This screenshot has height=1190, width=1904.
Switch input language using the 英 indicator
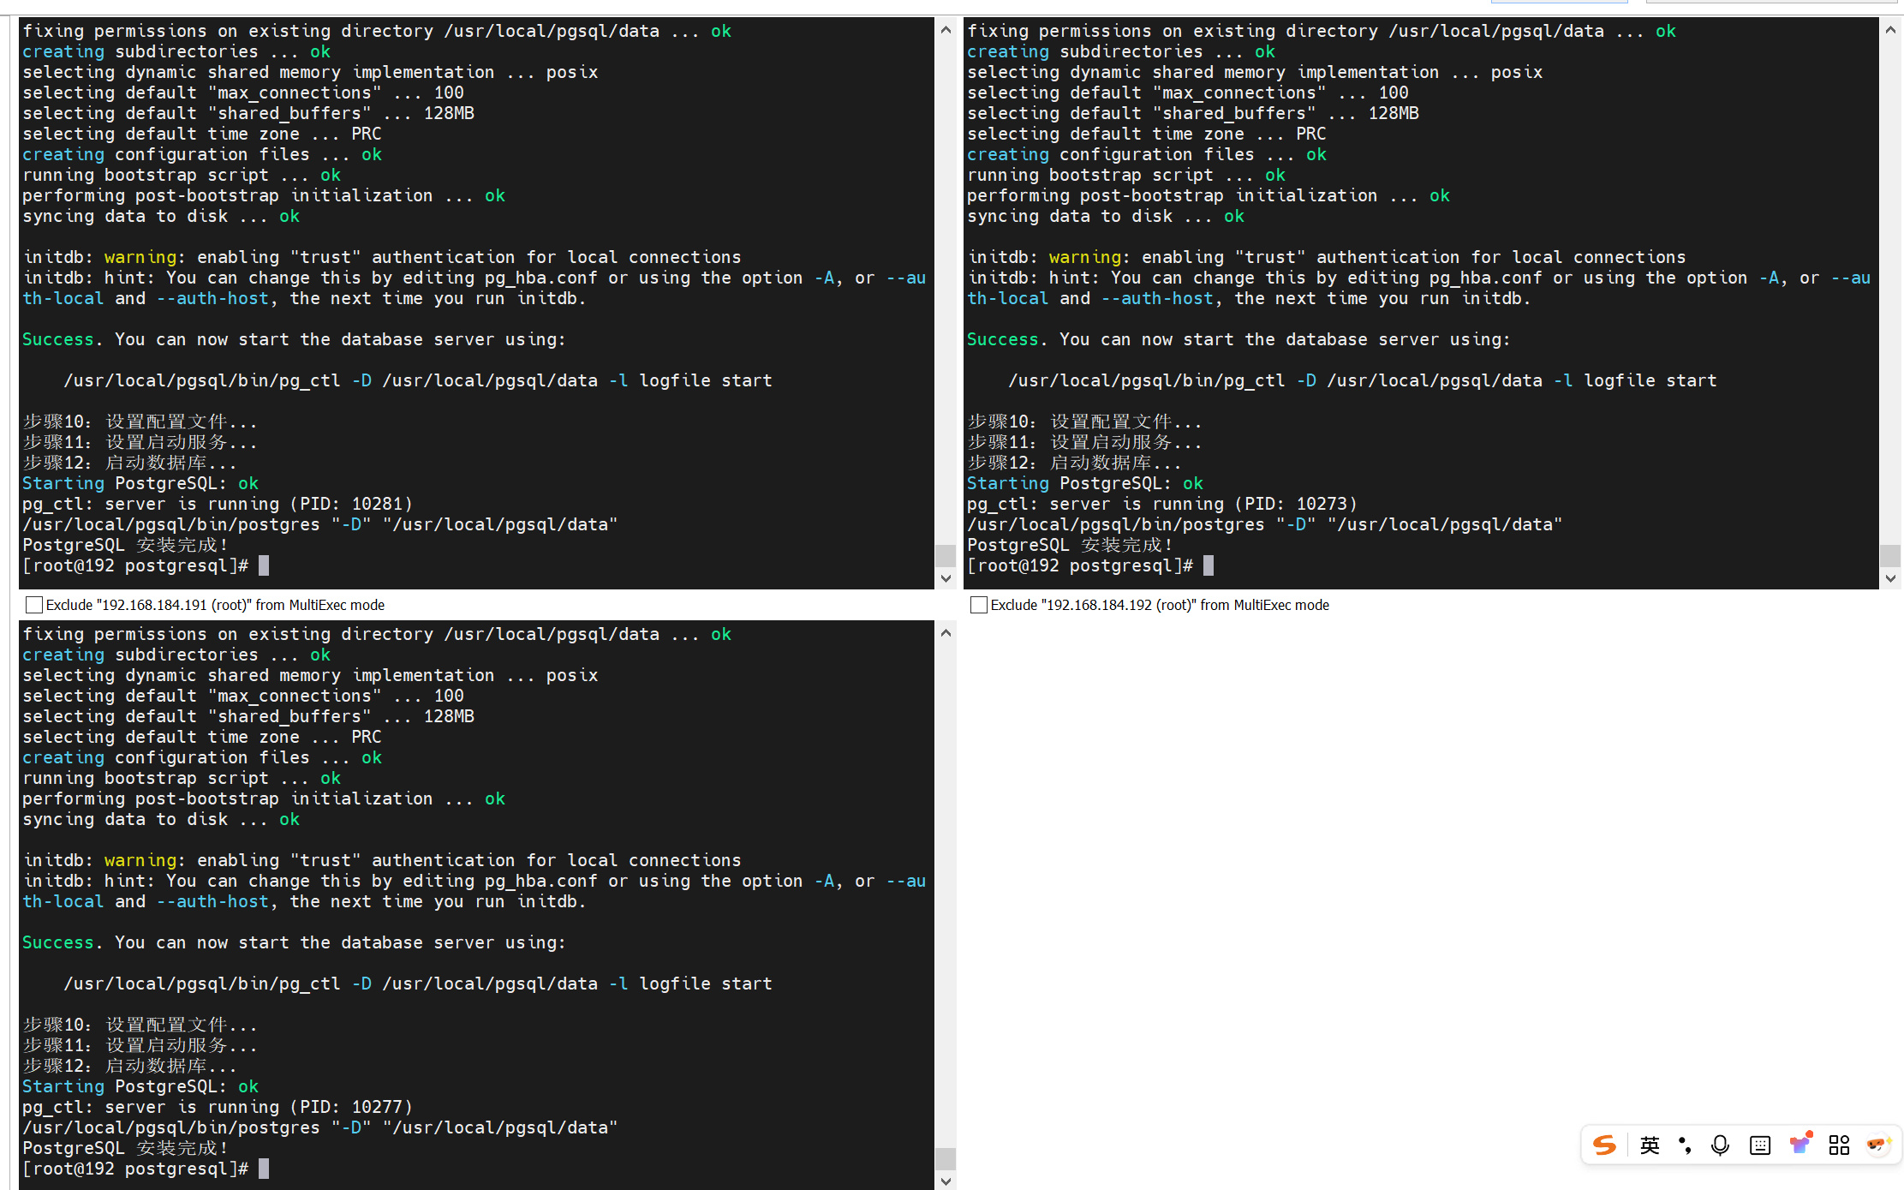[1649, 1145]
